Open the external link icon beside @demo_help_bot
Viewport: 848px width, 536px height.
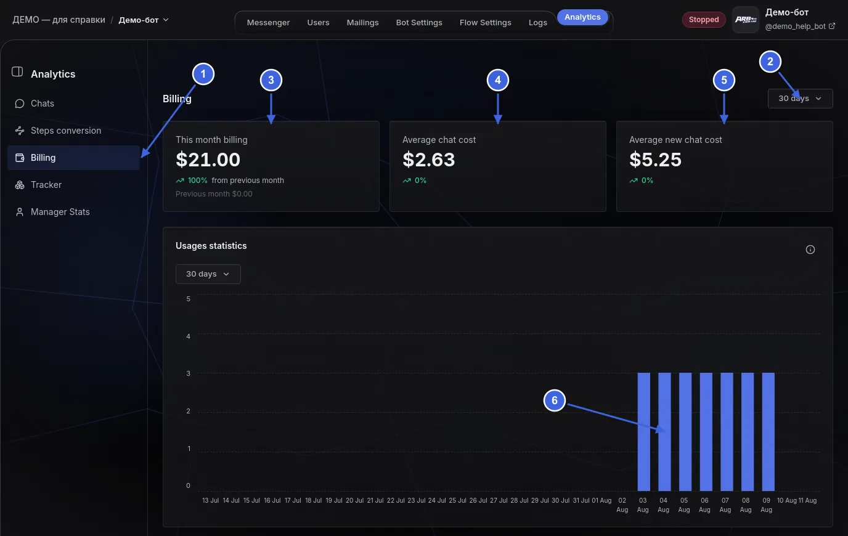point(832,26)
